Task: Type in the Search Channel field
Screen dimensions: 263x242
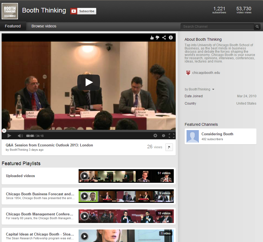Action: (217, 27)
